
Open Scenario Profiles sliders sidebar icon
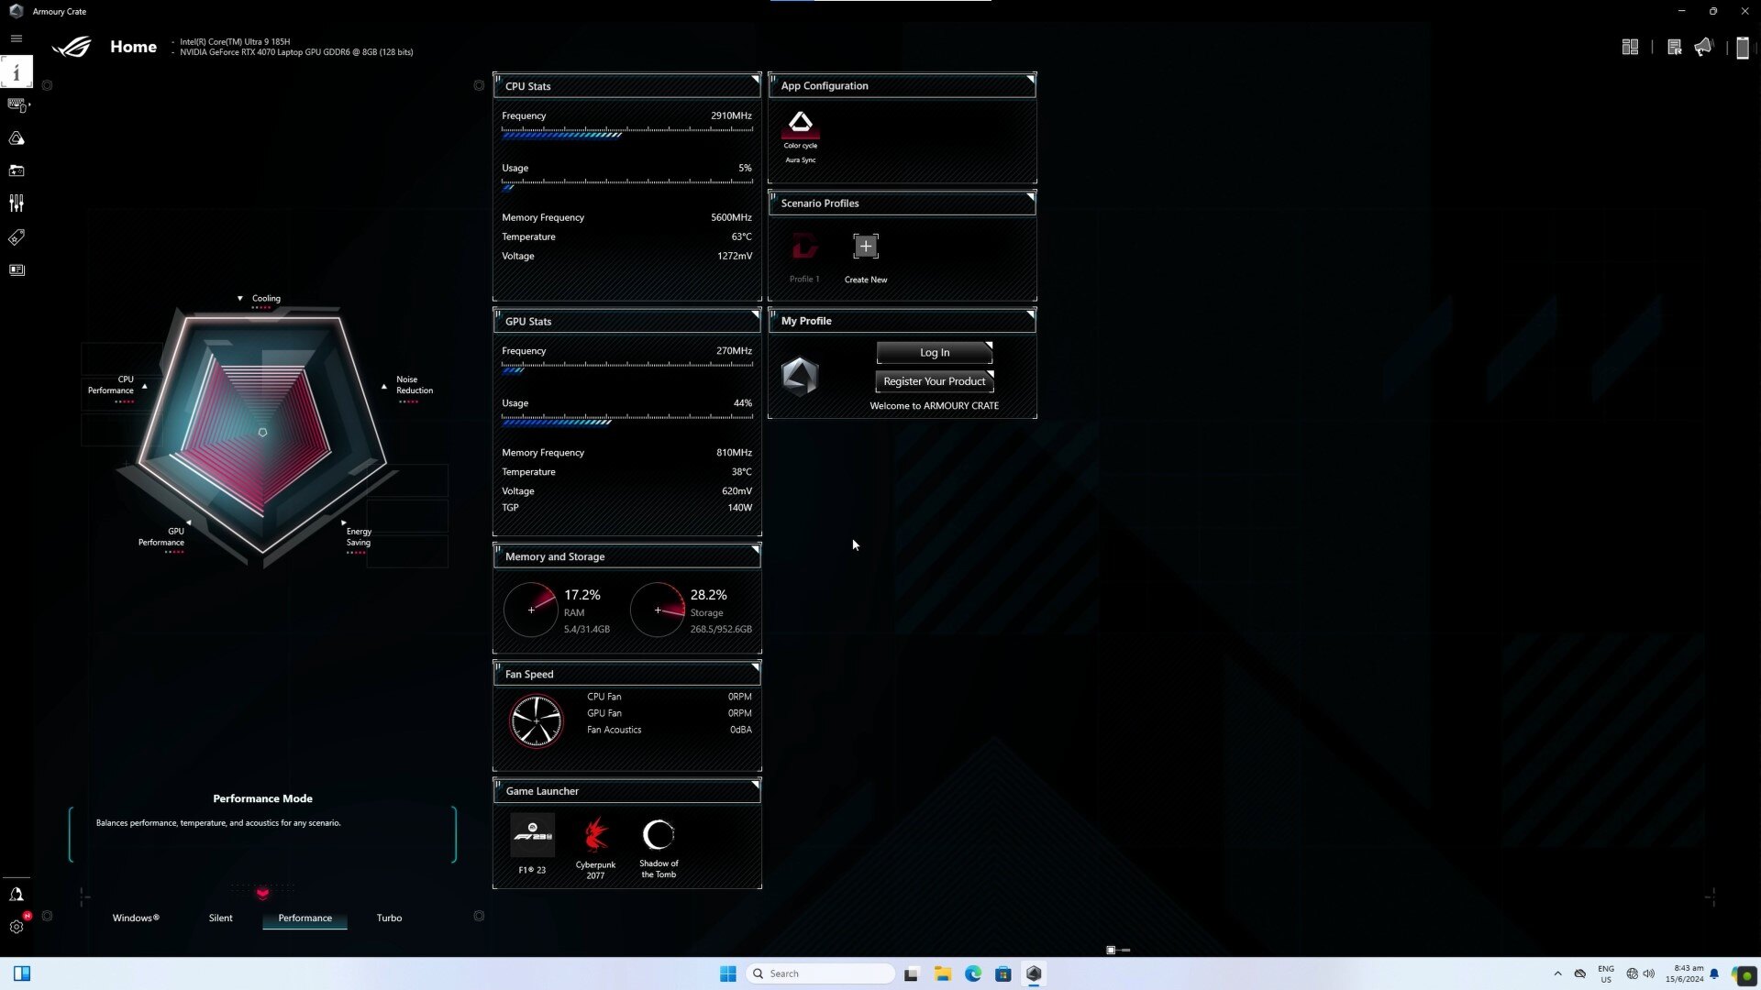pos(17,203)
